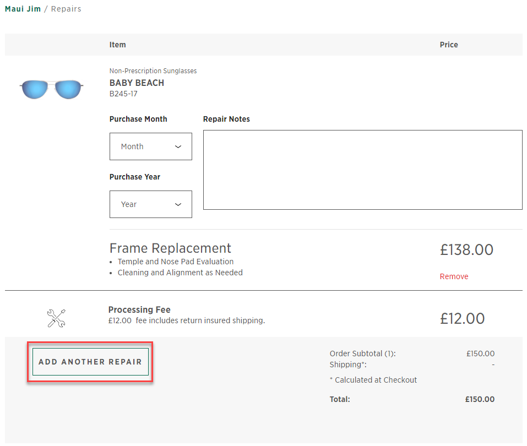Screen dimensions: 527x446
Task: Click the Price column header
Action: (449, 45)
